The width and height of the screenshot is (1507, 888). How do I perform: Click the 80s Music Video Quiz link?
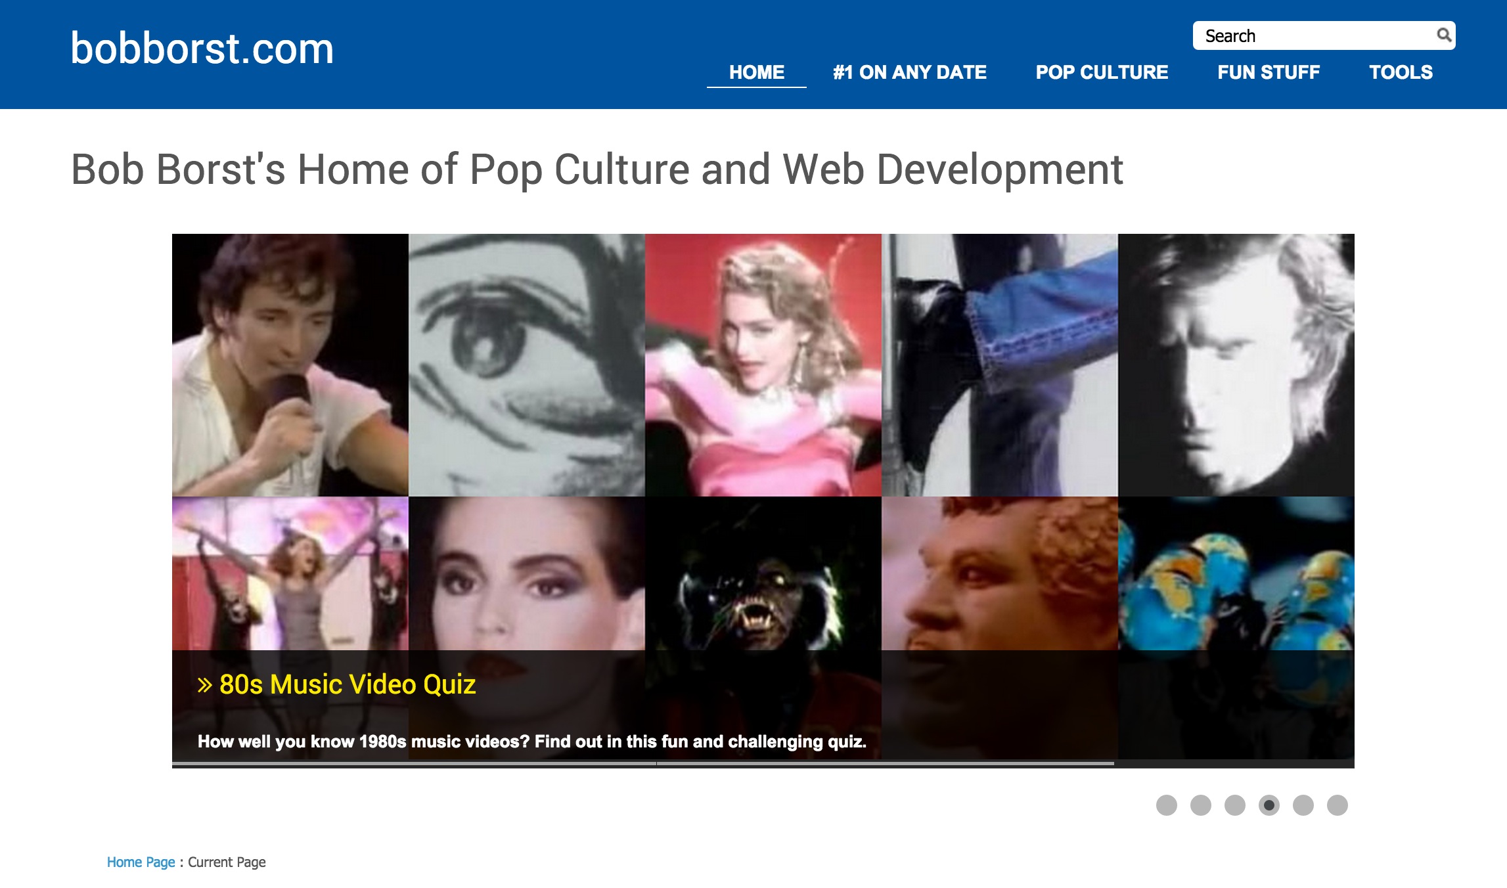pyautogui.click(x=347, y=685)
